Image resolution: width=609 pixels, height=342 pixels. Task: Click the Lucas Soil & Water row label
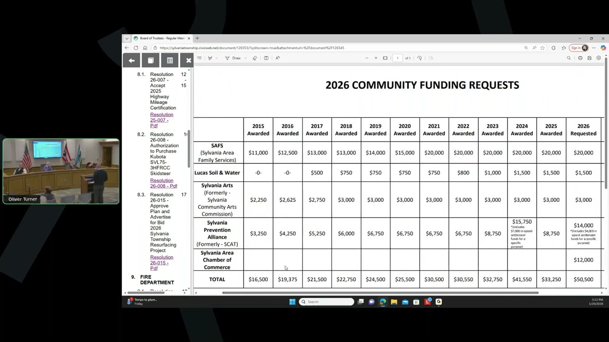coord(217,173)
